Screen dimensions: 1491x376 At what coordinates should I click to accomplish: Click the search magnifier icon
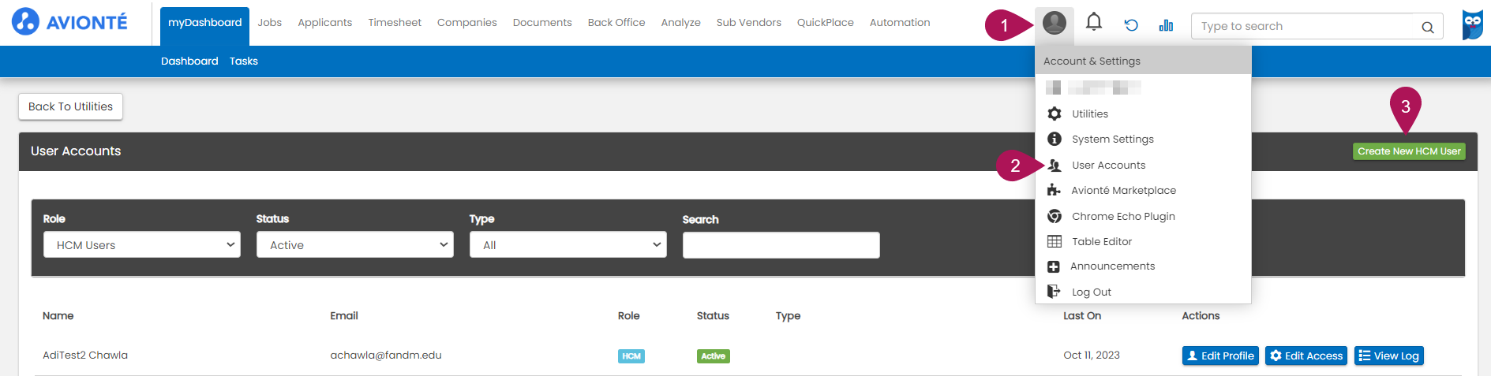(x=1427, y=27)
